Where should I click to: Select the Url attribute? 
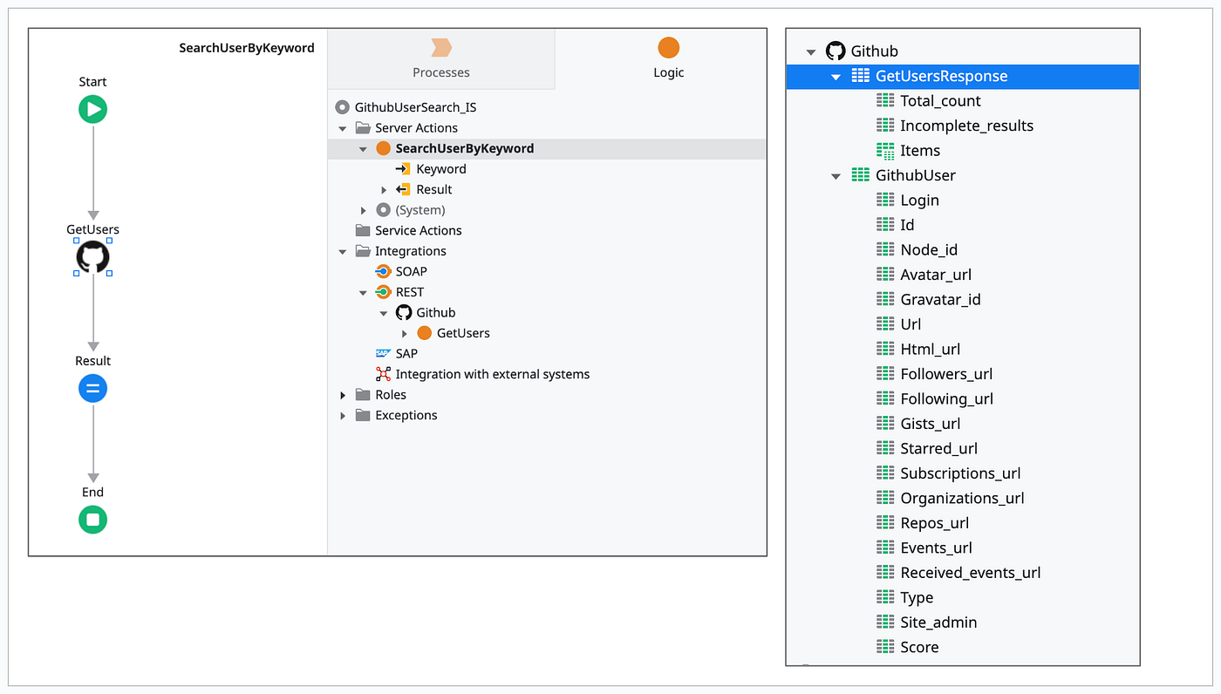pyautogui.click(x=911, y=324)
